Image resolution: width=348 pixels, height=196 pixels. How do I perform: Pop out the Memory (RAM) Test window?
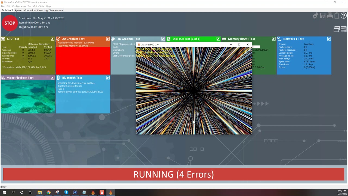pyautogui.click(x=274, y=39)
